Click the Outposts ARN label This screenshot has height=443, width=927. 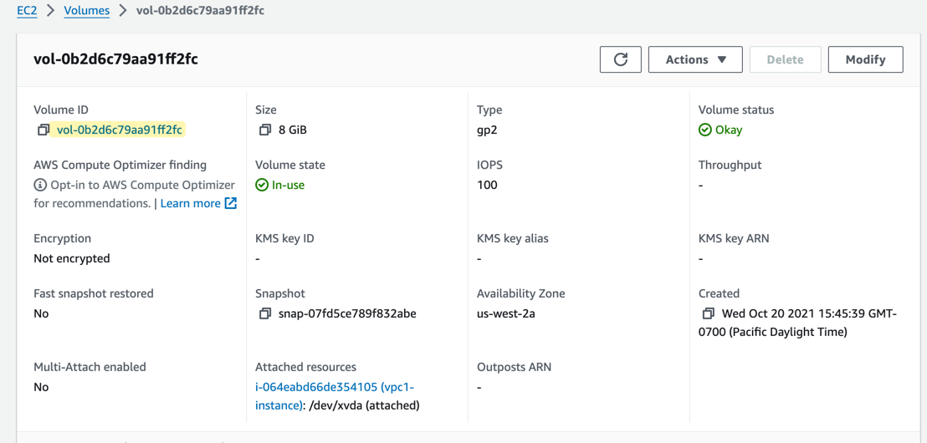(x=515, y=367)
